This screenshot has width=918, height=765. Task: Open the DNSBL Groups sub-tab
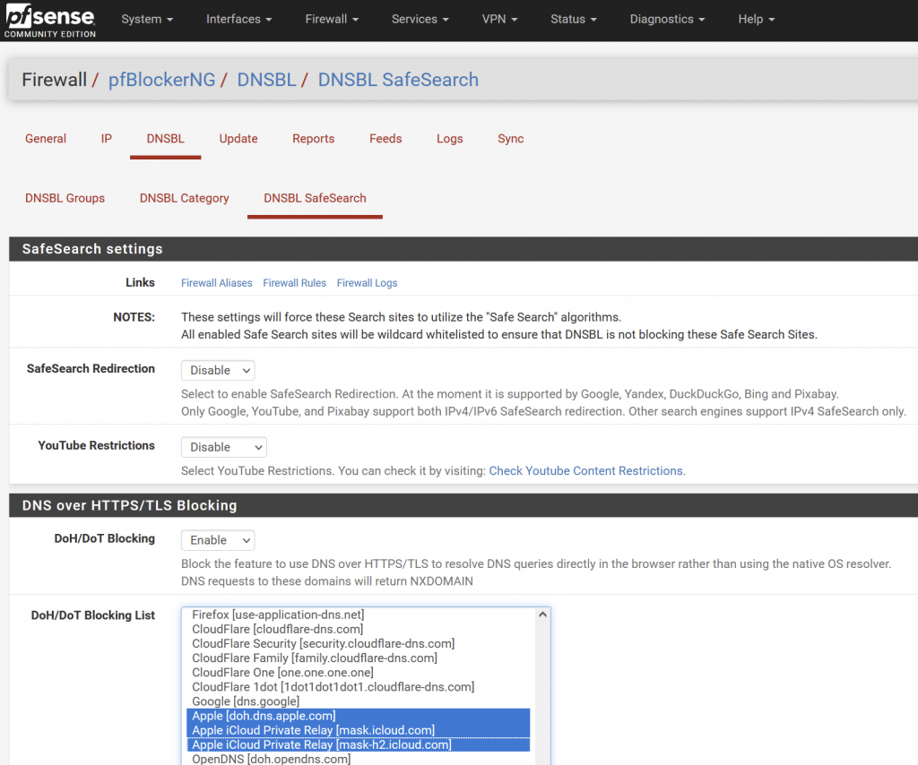(x=65, y=198)
